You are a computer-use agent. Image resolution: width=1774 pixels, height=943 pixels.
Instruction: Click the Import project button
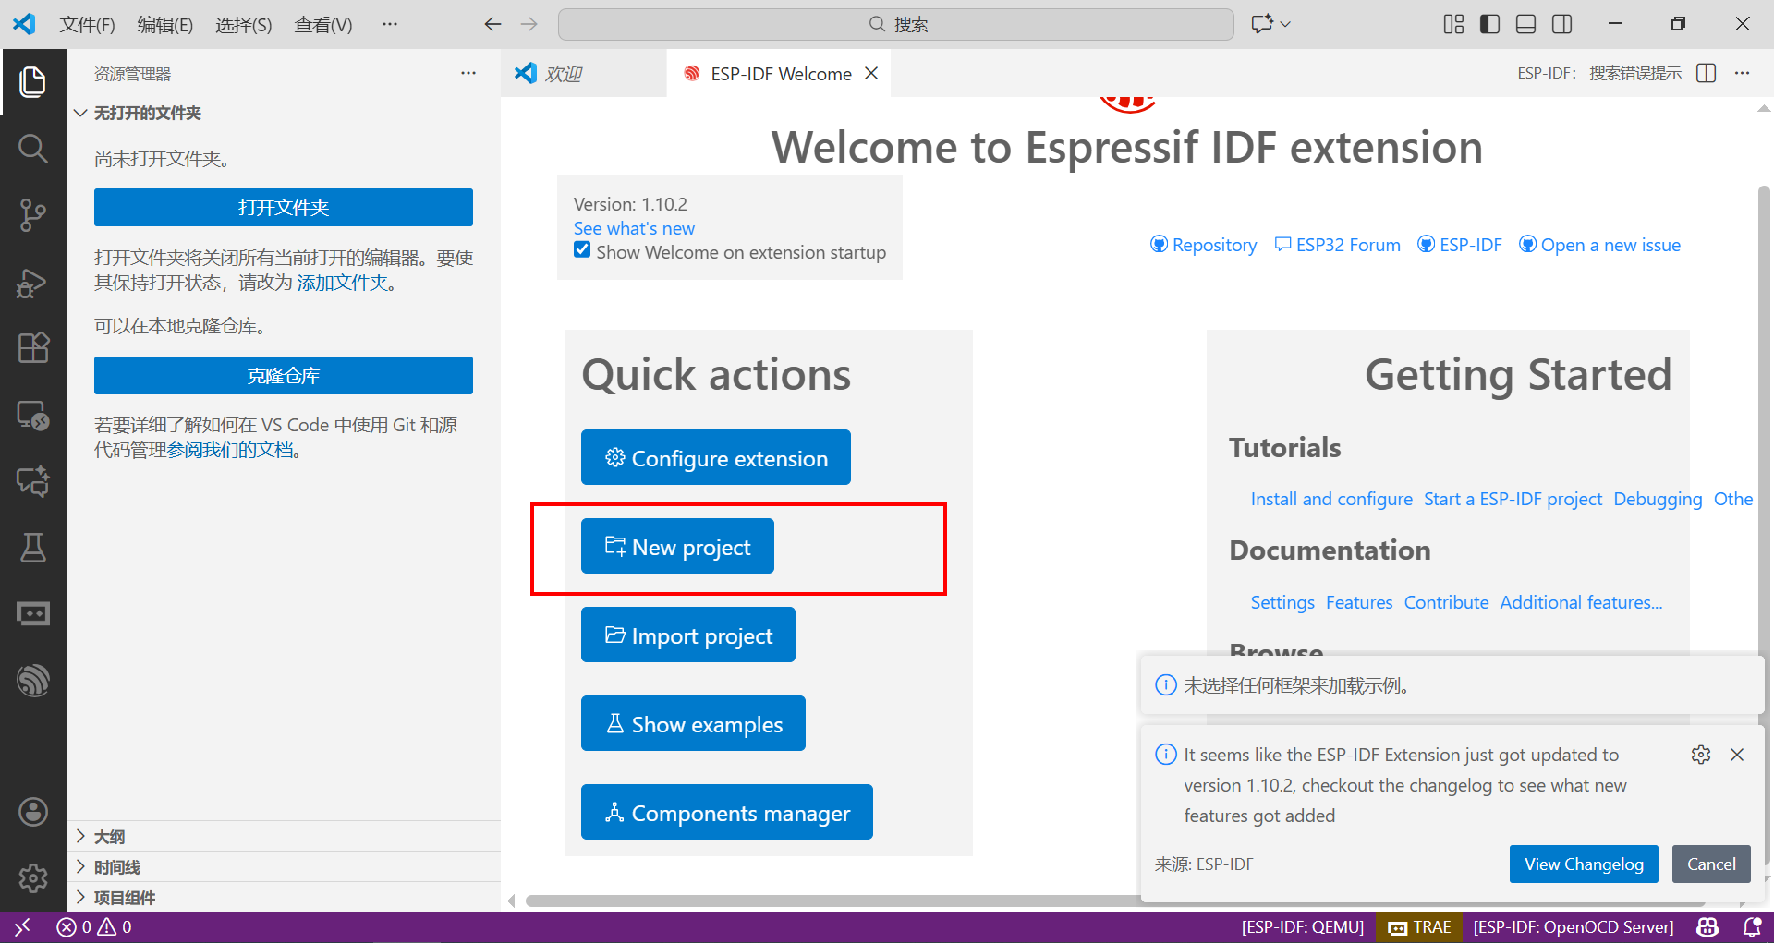click(x=688, y=635)
